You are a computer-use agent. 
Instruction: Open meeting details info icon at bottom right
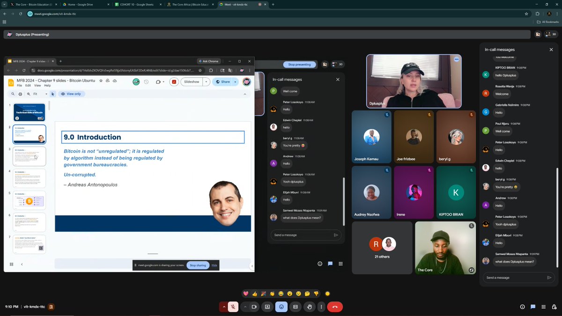coord(522,307)
